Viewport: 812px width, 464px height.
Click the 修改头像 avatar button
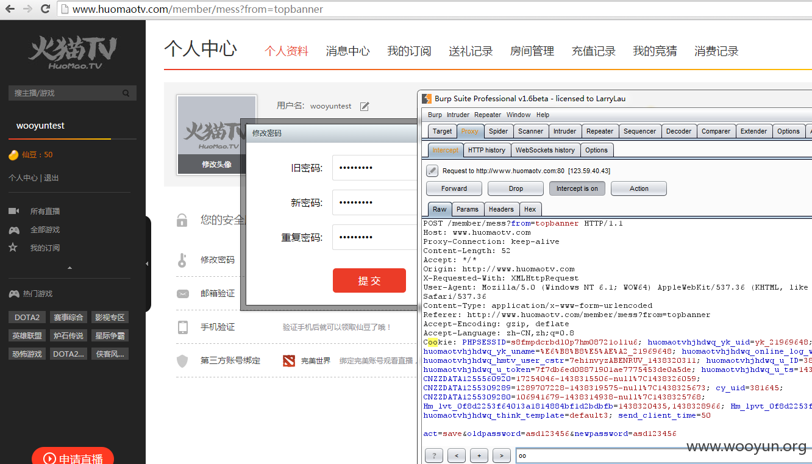click(x=217, y=165)
